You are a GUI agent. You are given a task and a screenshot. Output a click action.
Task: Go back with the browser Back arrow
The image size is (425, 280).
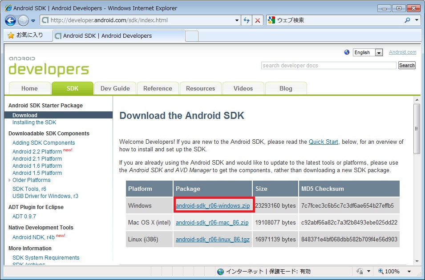coord(10,20)
